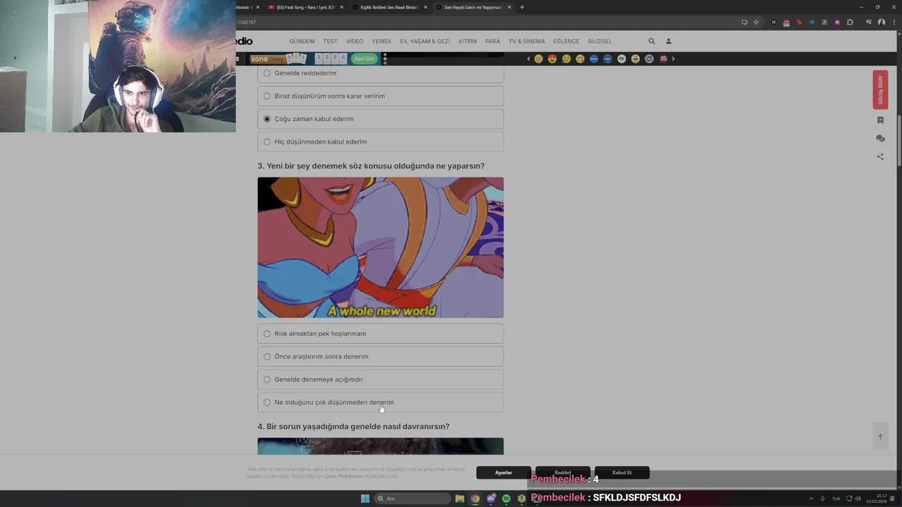Click the Ayarlar cookie button
This screenshot has height=507, width=902.
[503, 472]
